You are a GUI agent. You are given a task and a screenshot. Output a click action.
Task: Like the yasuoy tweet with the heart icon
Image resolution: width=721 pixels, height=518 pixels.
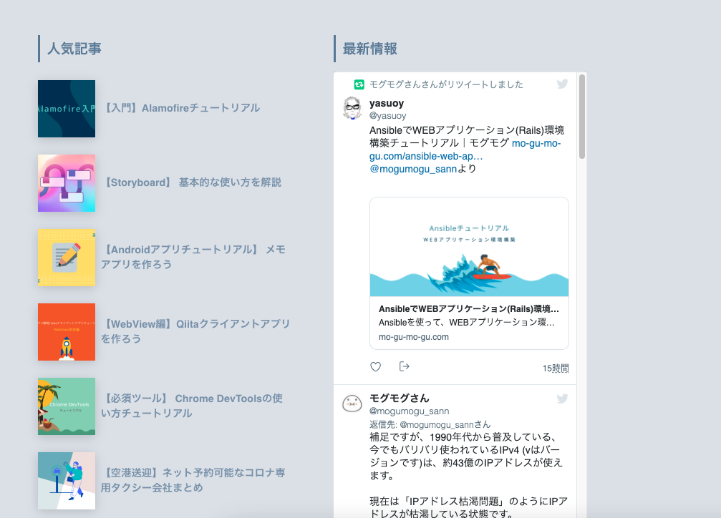[376, 367]
